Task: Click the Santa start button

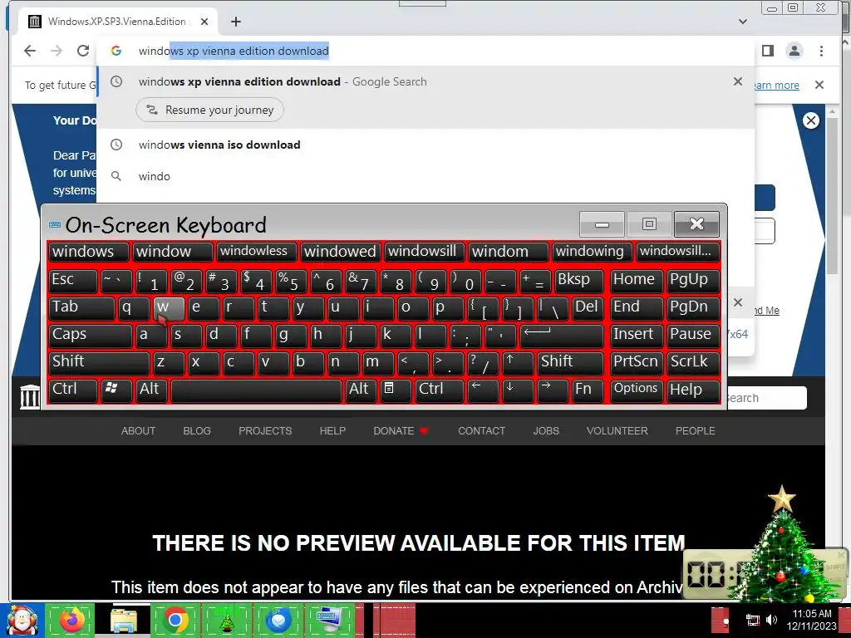Action: click(x=22, y=621)
